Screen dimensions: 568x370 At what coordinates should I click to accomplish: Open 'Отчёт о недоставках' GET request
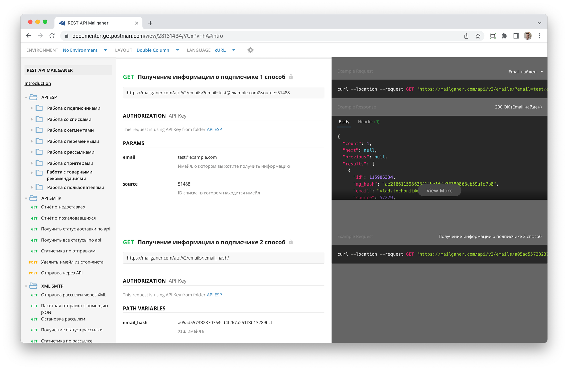[x=63, y=207]
